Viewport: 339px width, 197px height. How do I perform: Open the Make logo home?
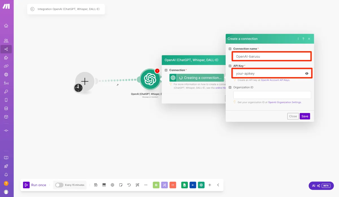6,6
